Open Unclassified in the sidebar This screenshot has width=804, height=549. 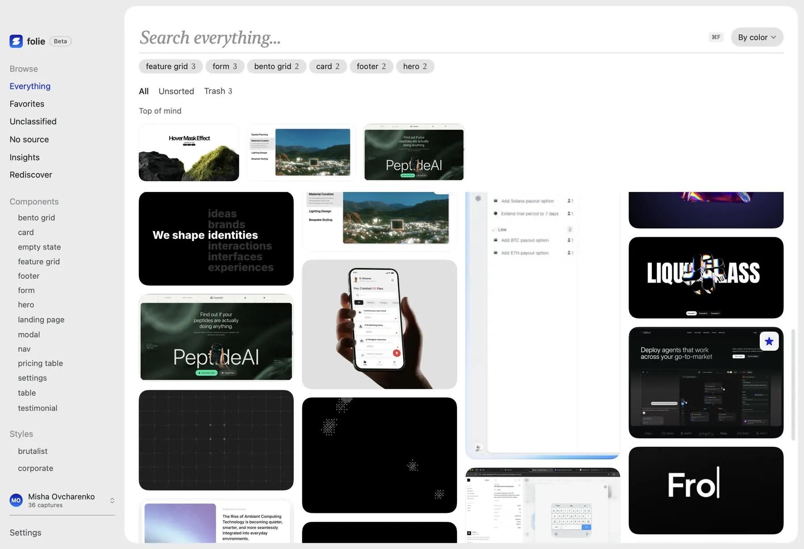[x=33, y=121]
